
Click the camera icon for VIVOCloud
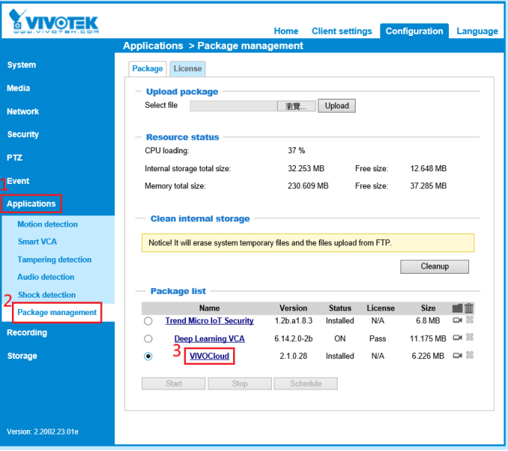click(x=457, y=355)
